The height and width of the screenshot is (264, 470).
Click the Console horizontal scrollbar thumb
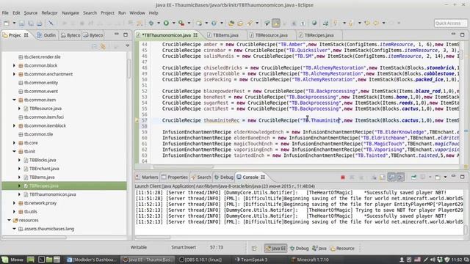(x=153, y=238)
